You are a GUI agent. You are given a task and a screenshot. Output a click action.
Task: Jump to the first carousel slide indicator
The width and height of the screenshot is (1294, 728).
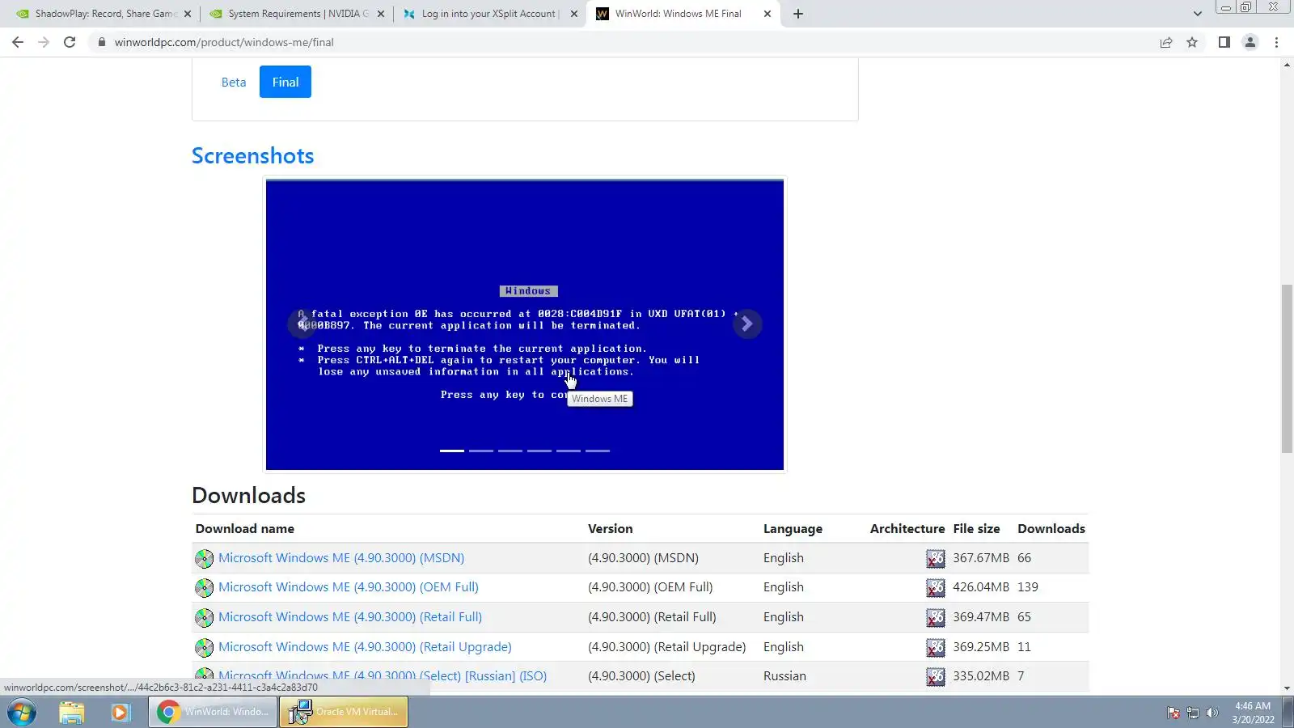[452, 451]
